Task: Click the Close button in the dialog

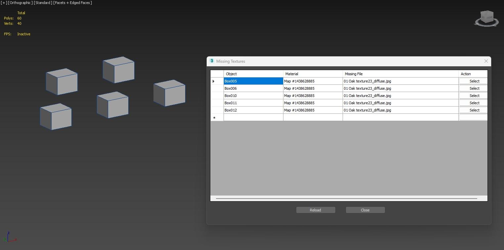Action: coord(365,210)
